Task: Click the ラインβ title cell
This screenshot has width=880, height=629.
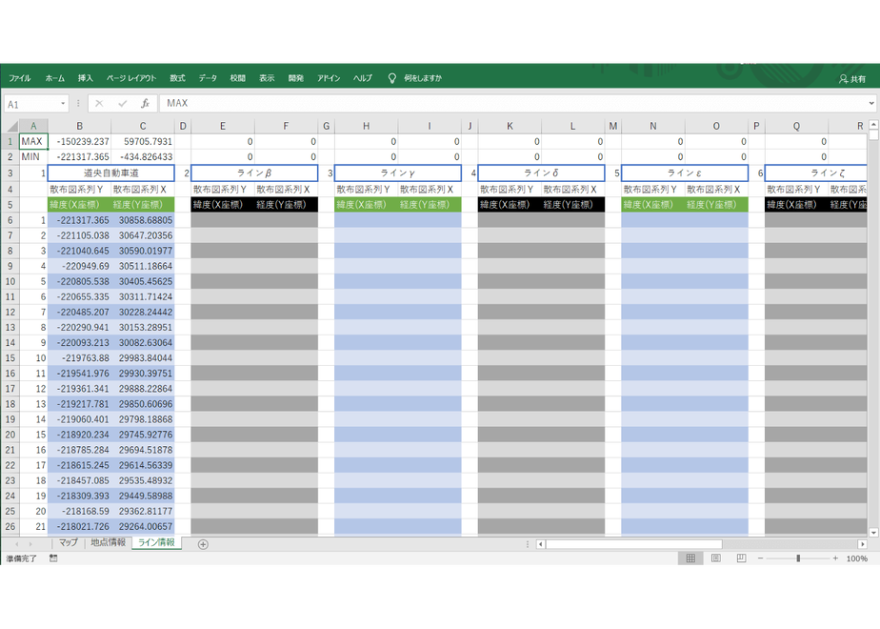Action: (254, 173)
